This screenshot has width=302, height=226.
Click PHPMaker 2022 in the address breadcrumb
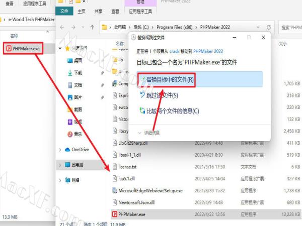tap(215, 27)
